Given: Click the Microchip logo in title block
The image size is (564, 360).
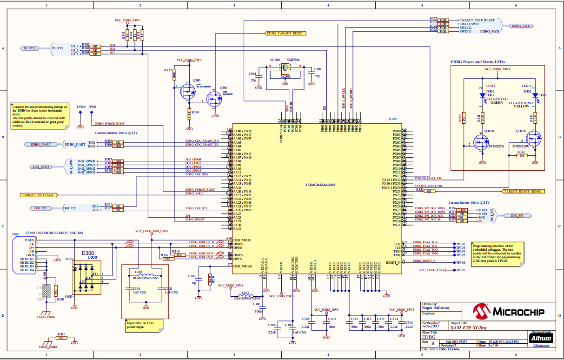Looking at the screenshot, I should pyautogui.click(x=514, y=312).
